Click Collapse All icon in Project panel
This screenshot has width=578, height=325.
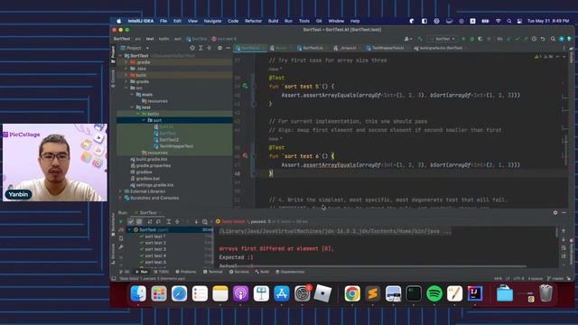pos(209,48)
